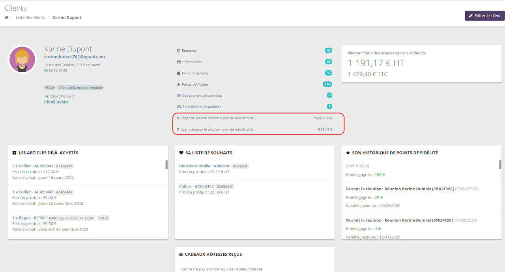505x272 pixels.
Task: Open seller Chloé DEMO profile link
Action: click(x=56, y=102)
